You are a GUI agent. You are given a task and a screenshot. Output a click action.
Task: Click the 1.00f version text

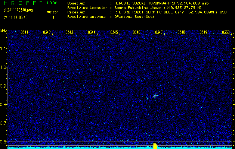pos(52,3)
